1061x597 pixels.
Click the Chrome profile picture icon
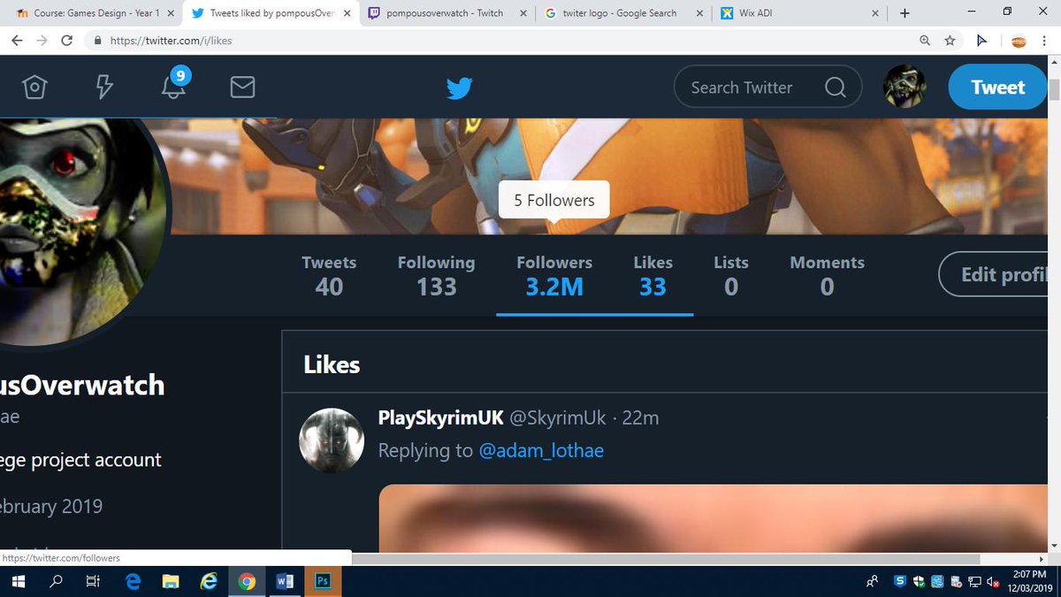click(1018, 41)
